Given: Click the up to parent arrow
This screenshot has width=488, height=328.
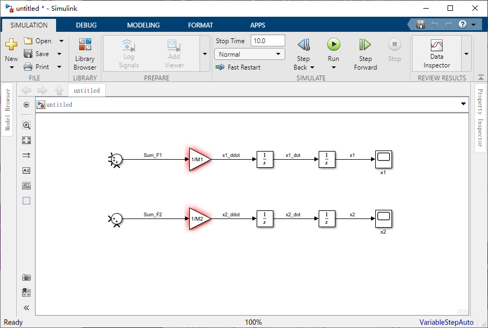Looking at the screenshot, I should (x=59, y=90).
